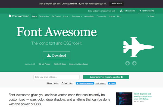Click the Rollbar ad text link
The width and height of the screenshot is (163, 109).
(143, 96)
